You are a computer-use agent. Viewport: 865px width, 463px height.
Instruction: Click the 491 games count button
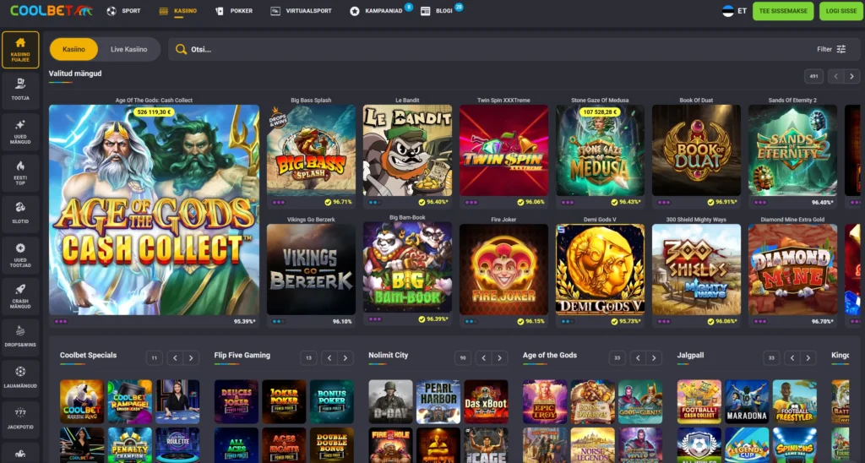(813, 76)
